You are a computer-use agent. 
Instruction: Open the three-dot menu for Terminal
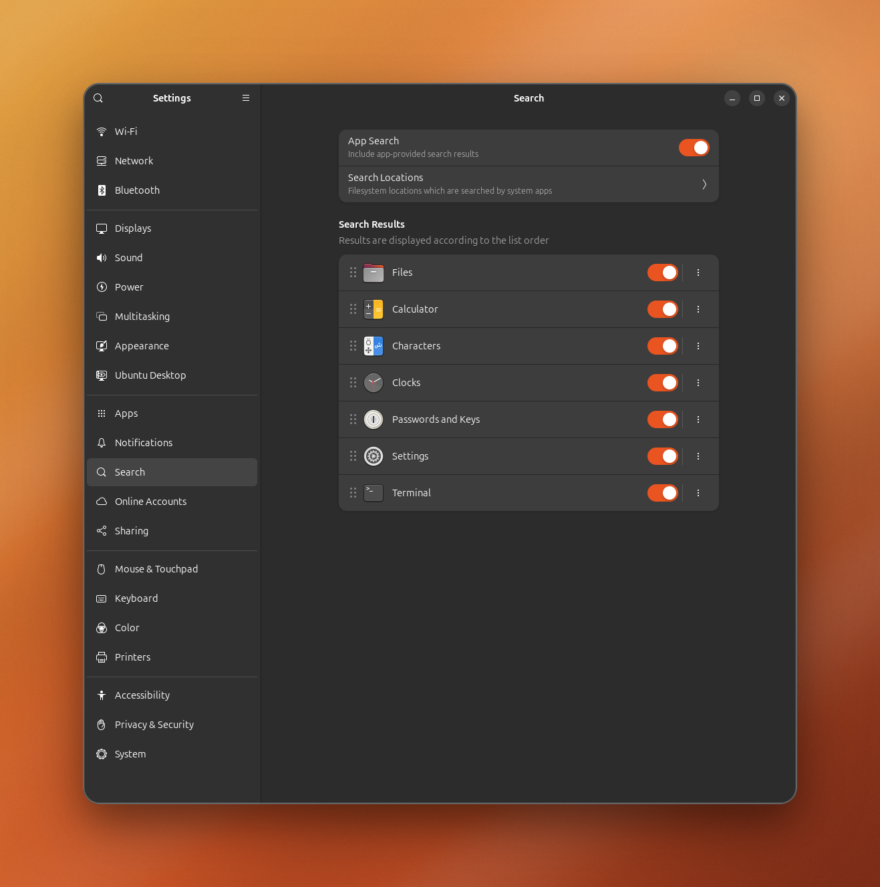698,493
